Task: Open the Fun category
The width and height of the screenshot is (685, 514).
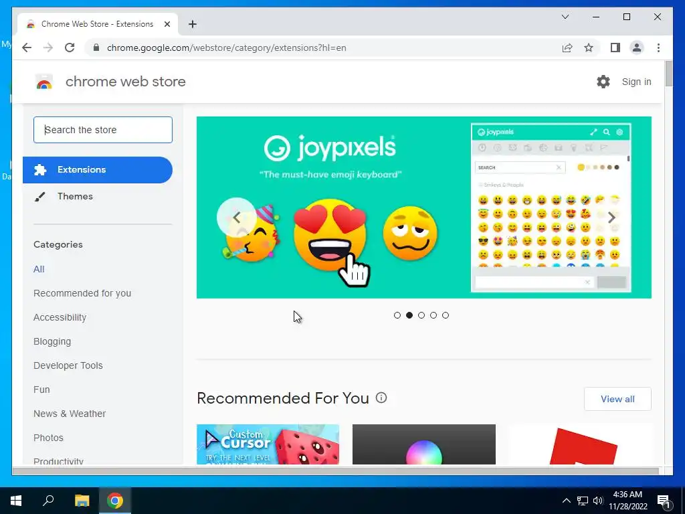Action: (41, 390)
